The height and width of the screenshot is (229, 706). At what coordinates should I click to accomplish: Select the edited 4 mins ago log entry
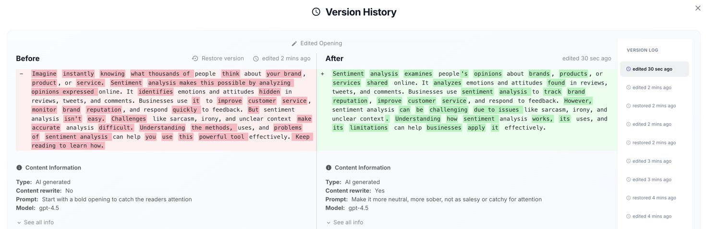(x=654, y=217)
